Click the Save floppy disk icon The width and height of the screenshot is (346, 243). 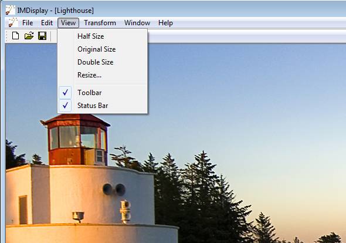(x=42, y=36)
